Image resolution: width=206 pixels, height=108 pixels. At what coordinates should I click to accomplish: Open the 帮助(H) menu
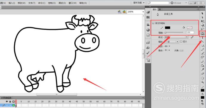click(83, 3)
